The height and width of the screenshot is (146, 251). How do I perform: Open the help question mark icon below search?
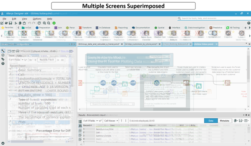click(x=249, y=23)
